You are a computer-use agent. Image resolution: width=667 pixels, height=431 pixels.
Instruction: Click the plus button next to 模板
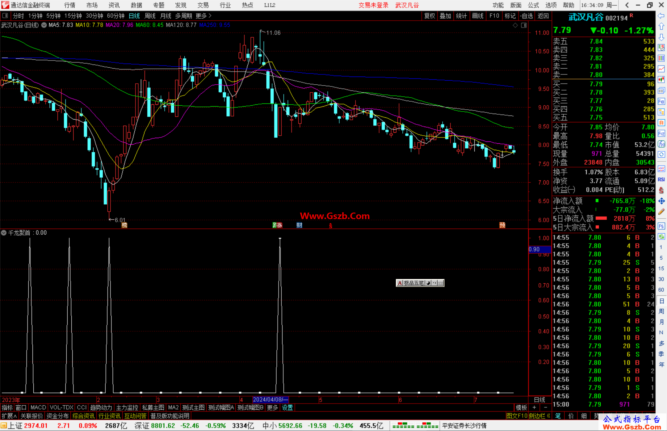click(x=534, y=408)
